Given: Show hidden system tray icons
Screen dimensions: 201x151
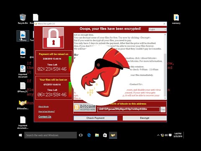Looking at the screenshot, I should (x=158, y=135).
